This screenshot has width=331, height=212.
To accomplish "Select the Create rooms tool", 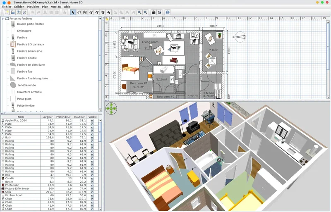I will [x=91, y=12].
